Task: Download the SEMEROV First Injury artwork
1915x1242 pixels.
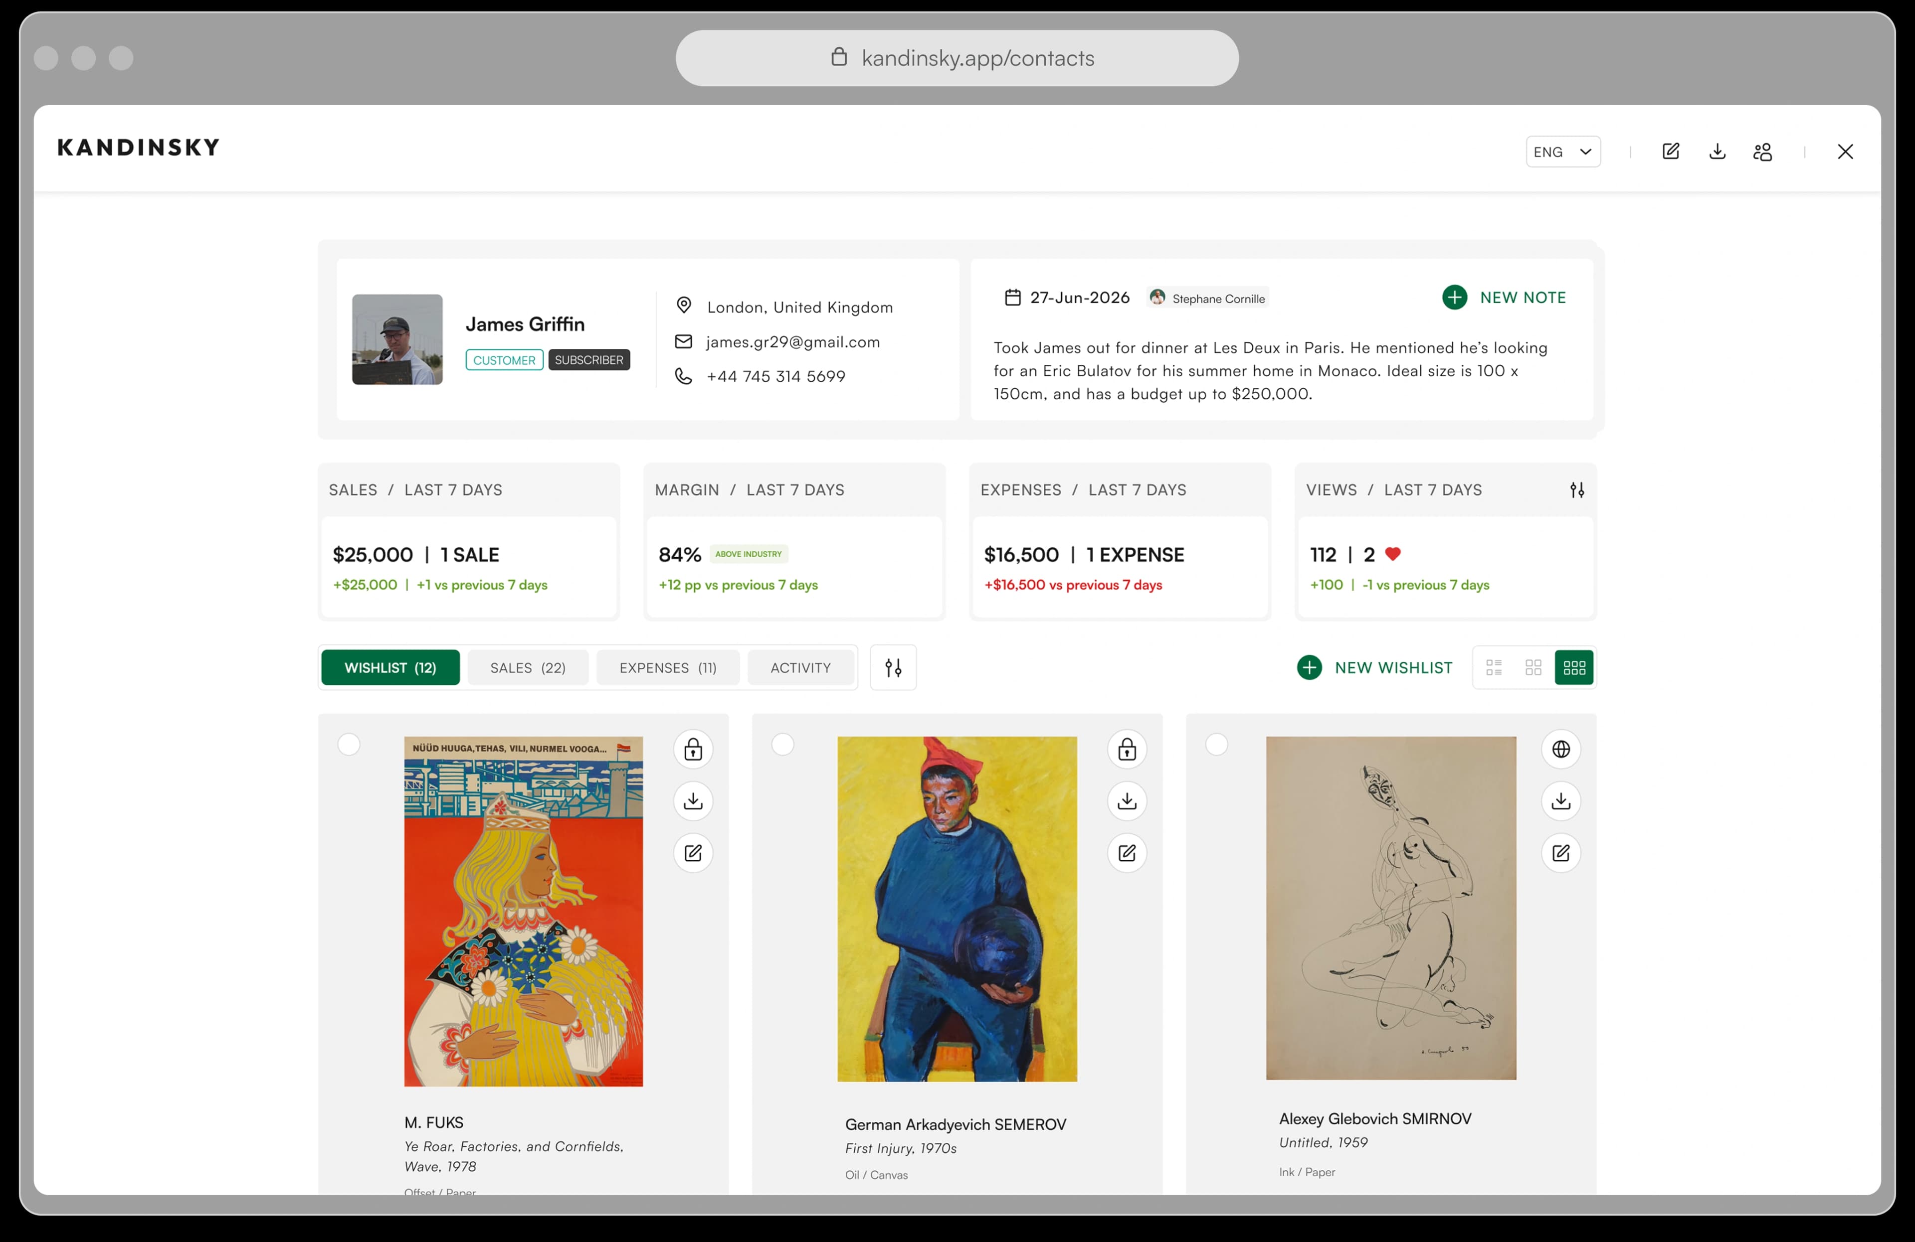Action: click(x=1127, y=800)
